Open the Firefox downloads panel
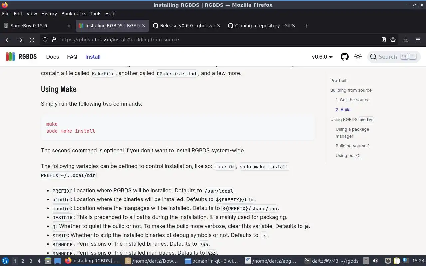This screenshot has height=266, width=426. point(406,40)
